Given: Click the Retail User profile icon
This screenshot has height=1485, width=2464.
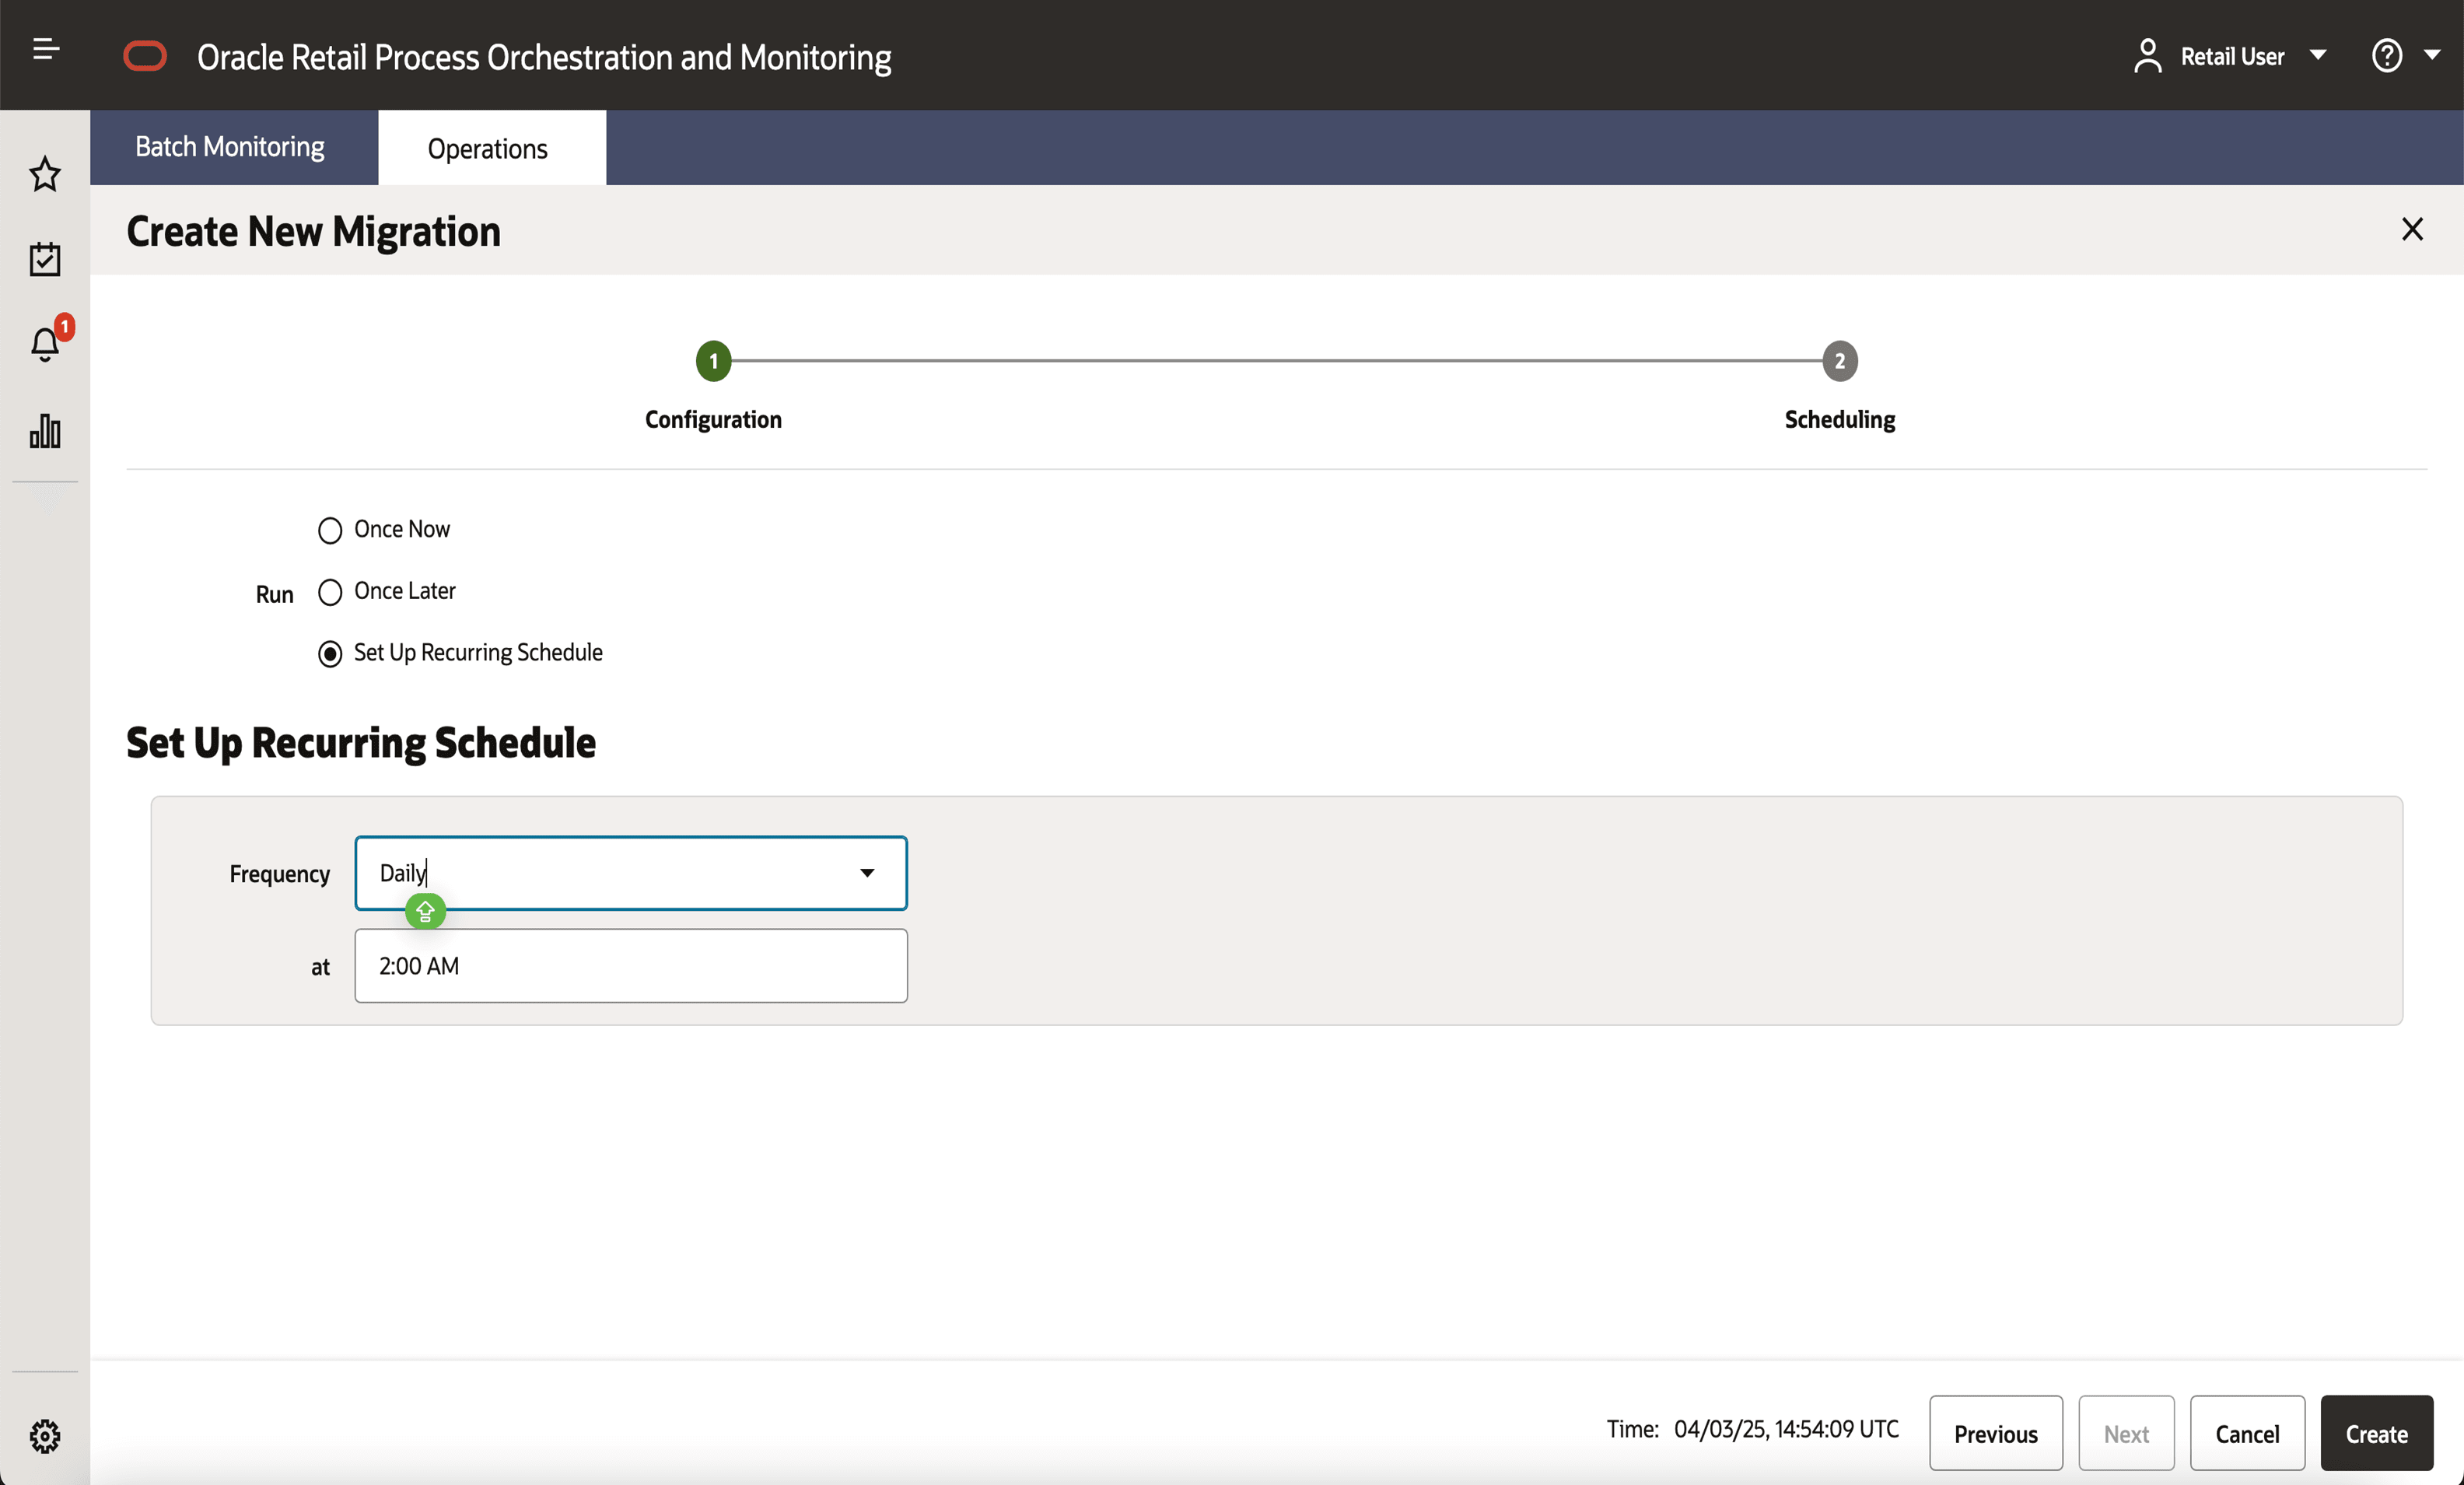Looking at the screenshot, I should (x=2147, y=56).
